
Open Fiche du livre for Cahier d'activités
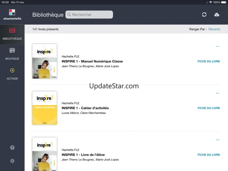(209, 108)
